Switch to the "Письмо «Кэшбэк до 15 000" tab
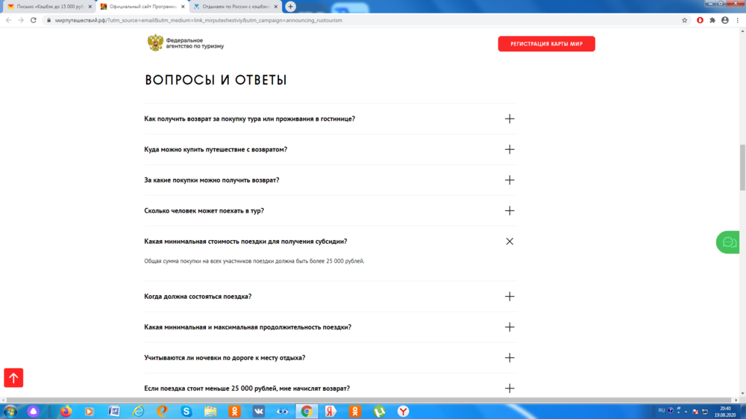 tap(48, 6)
